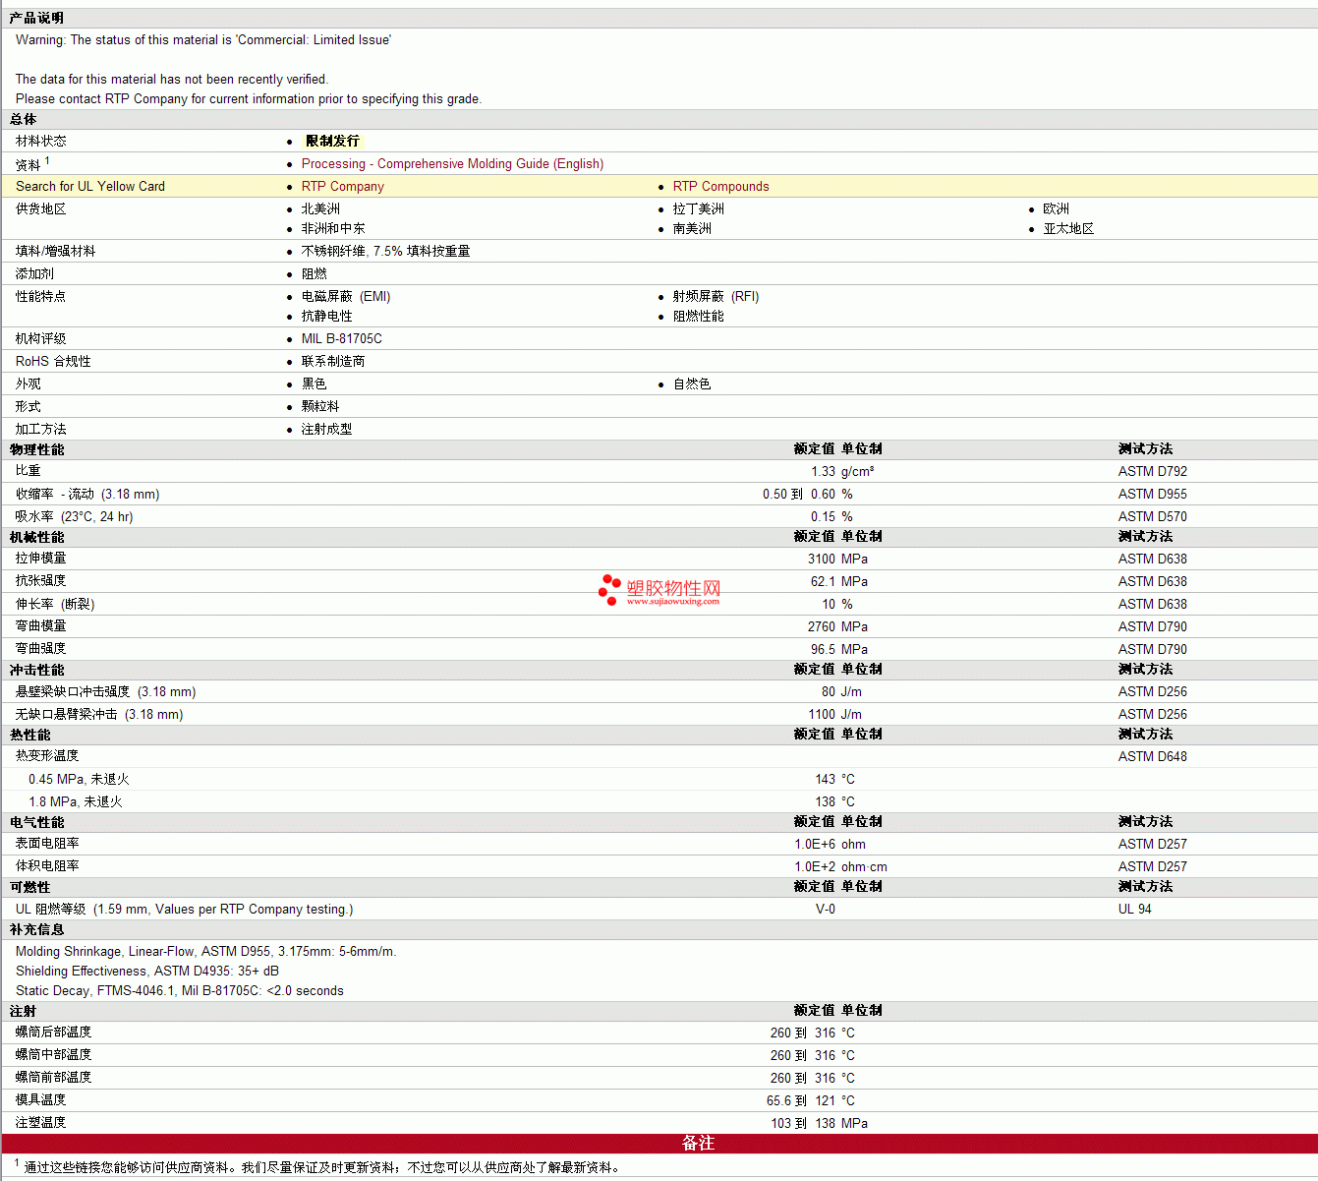Open the RTP Company link
The width and height of the screenshot is (1318, 1181).
pyautogui.click(x=343, y=187)
